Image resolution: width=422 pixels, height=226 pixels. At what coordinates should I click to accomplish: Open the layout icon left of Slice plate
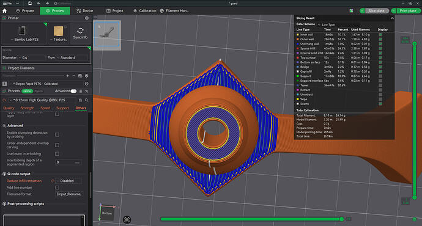coord(351,11)
